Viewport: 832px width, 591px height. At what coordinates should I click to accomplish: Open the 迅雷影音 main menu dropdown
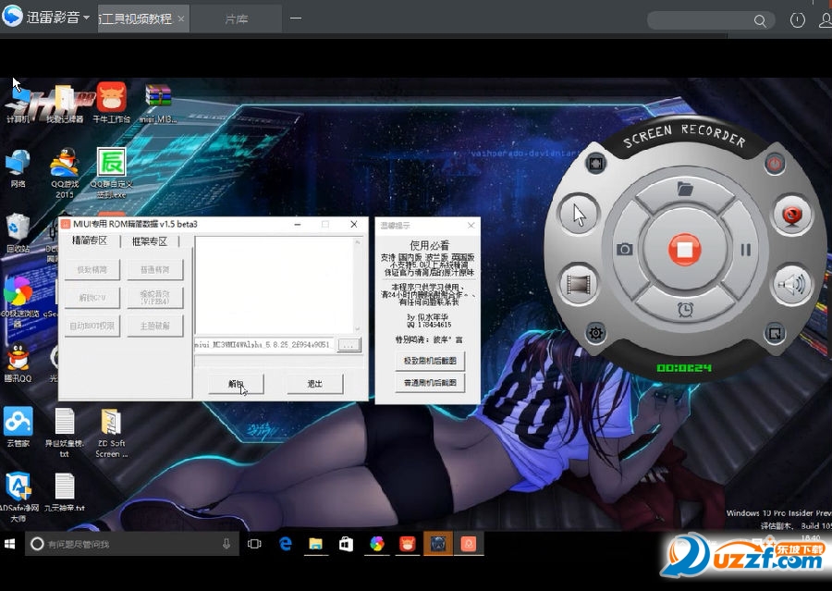[86, 18]
